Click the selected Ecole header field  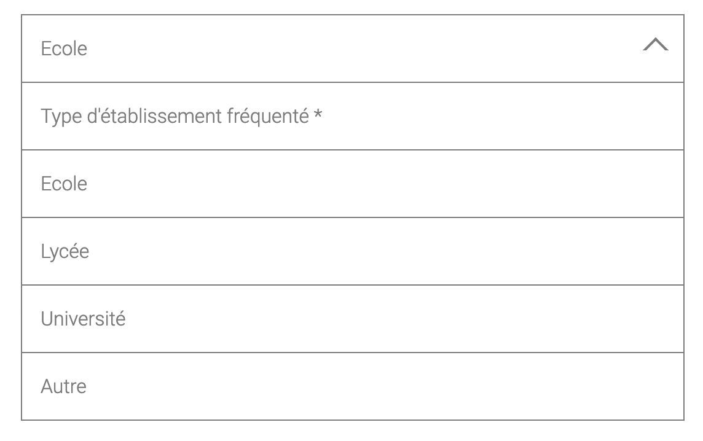coord(352,49)
